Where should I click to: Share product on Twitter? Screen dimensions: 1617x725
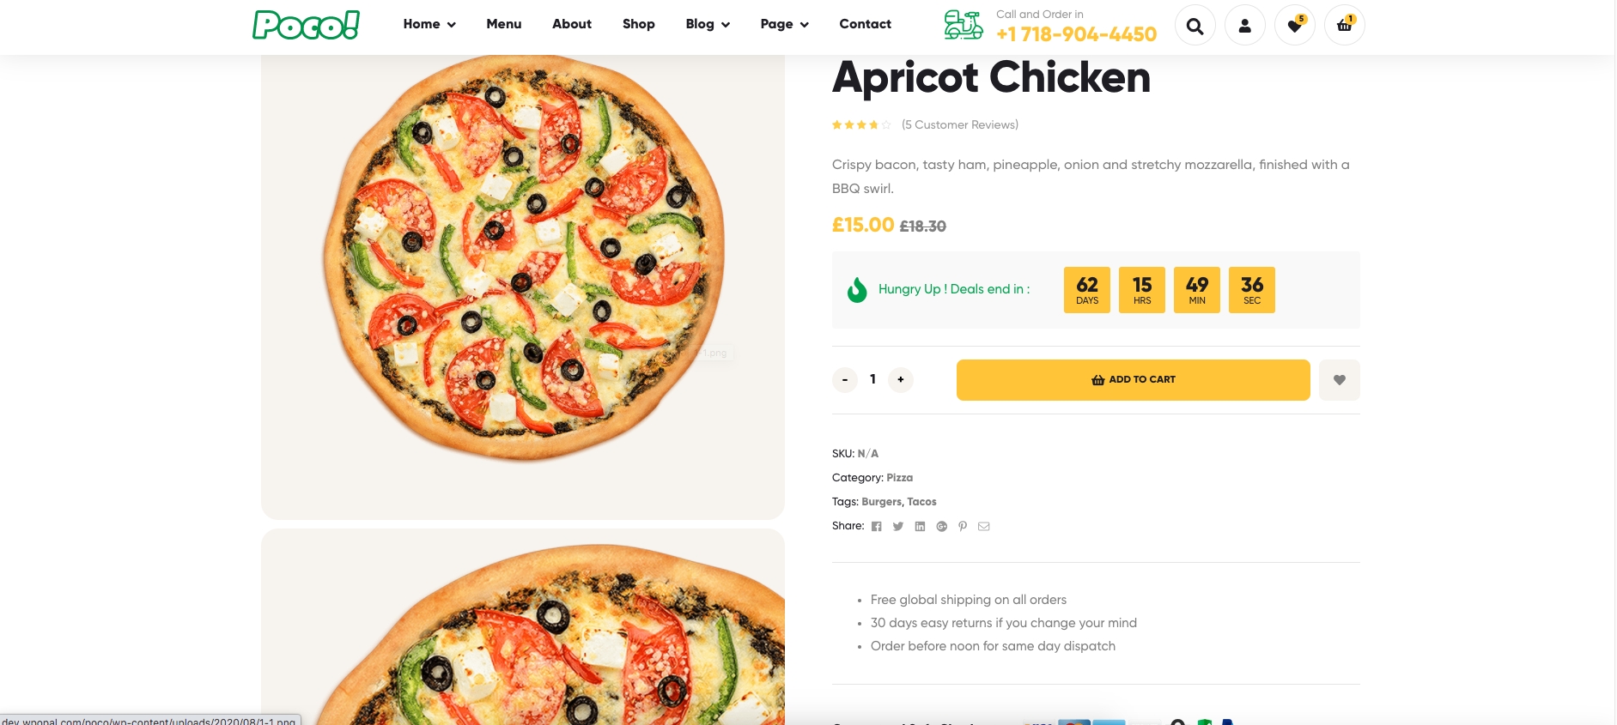coord(898,527)
